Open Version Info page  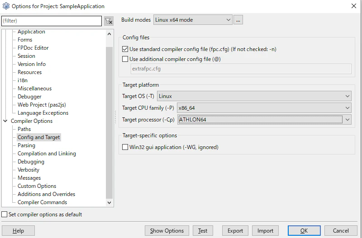click(x=32, y=64)
